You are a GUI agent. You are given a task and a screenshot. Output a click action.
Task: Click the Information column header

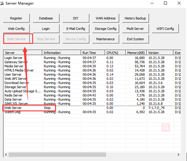62,53
